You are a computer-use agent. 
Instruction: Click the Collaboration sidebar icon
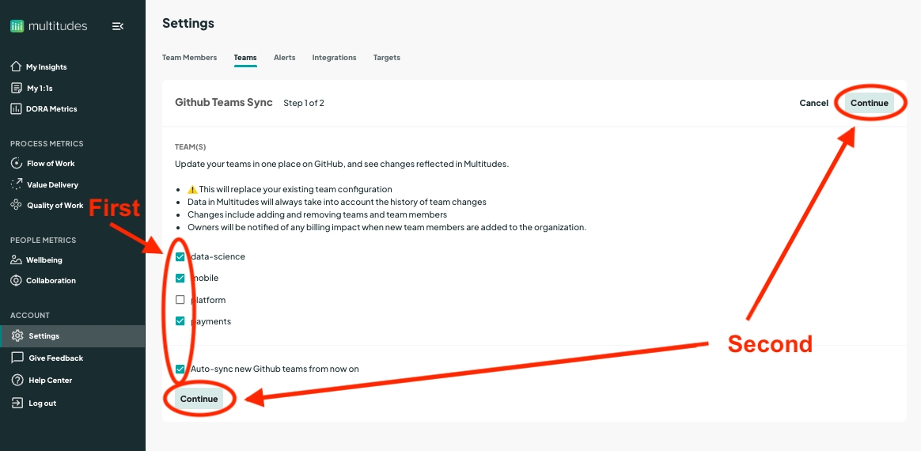[17, 281]
